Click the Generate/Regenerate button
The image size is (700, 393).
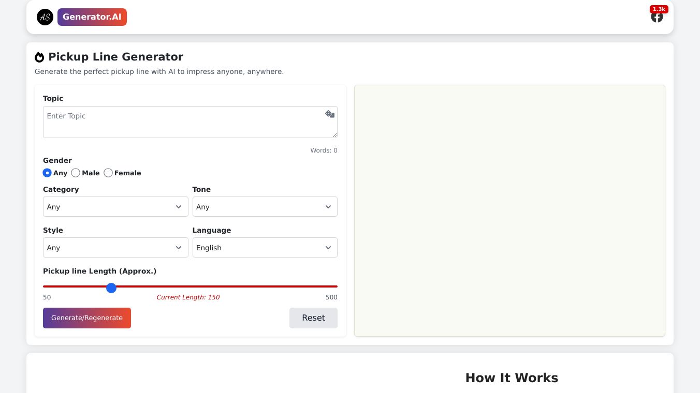[87, 318]
